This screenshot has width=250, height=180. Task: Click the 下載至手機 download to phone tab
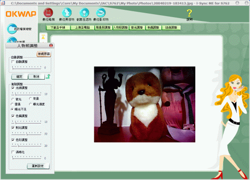(x=58, y=27)
